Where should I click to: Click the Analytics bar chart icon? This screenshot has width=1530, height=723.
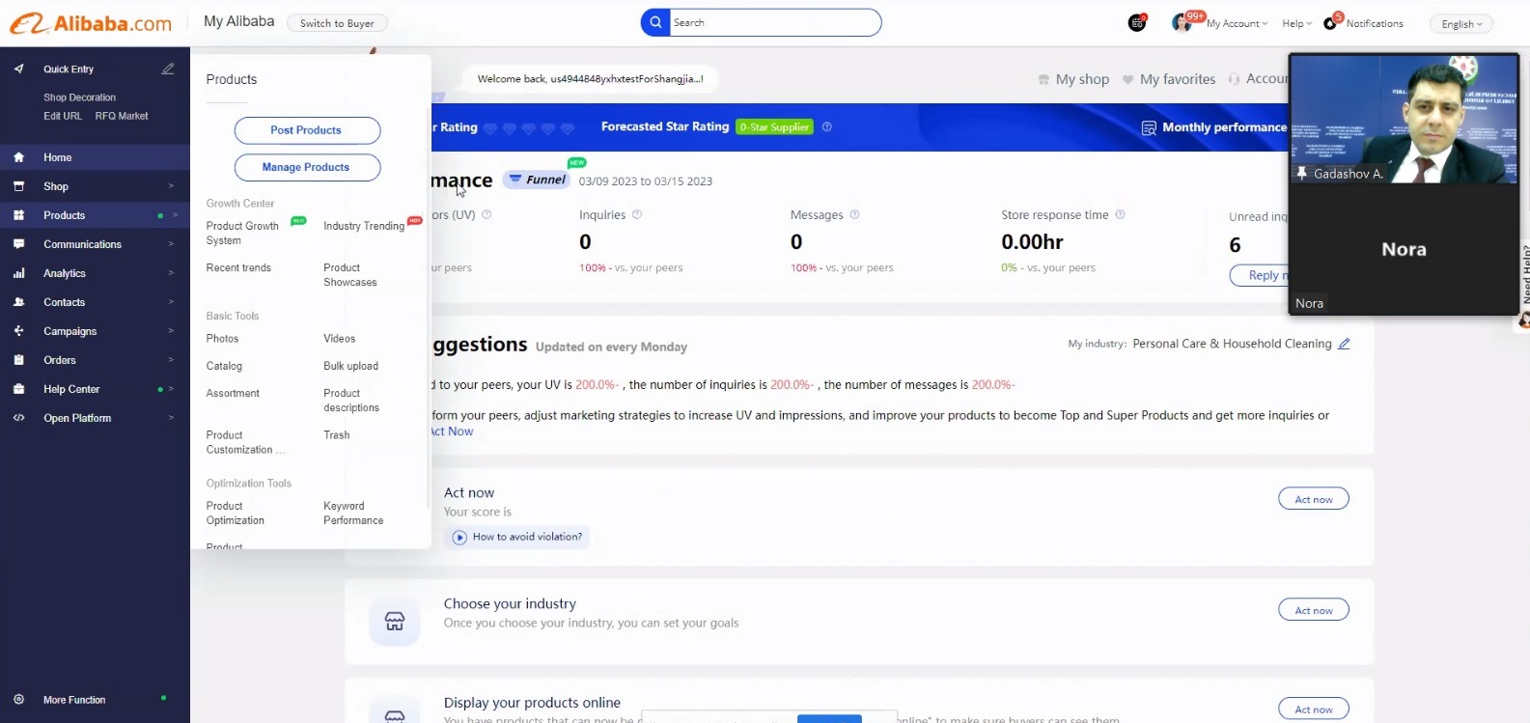pos(18,273)
